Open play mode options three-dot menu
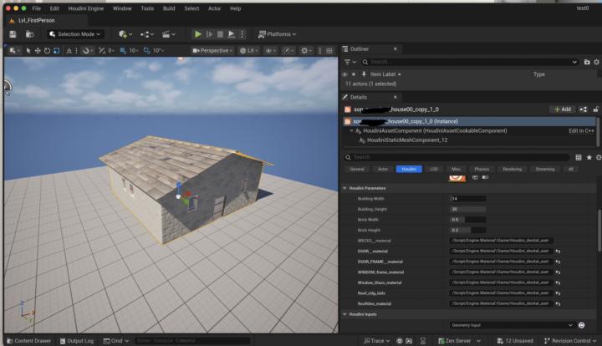Viewport: 602px width, 346px height. (242, 34)
